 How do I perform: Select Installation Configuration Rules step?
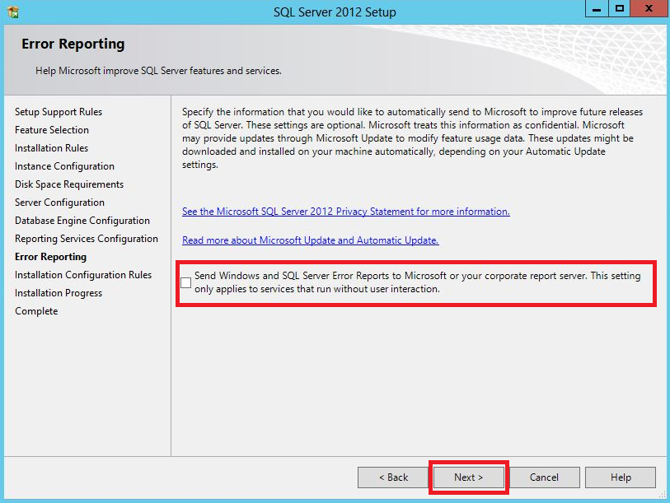pyautogui.click(x=83, y=275)
